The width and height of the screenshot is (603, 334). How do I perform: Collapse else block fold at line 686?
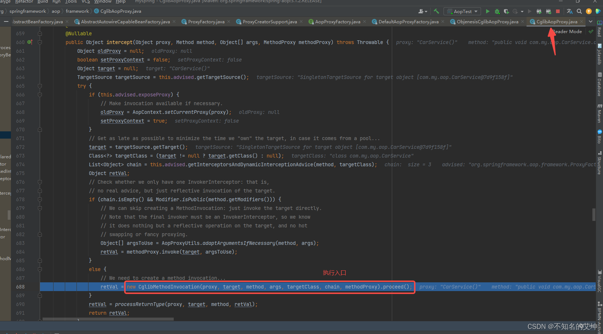point(40,269)
